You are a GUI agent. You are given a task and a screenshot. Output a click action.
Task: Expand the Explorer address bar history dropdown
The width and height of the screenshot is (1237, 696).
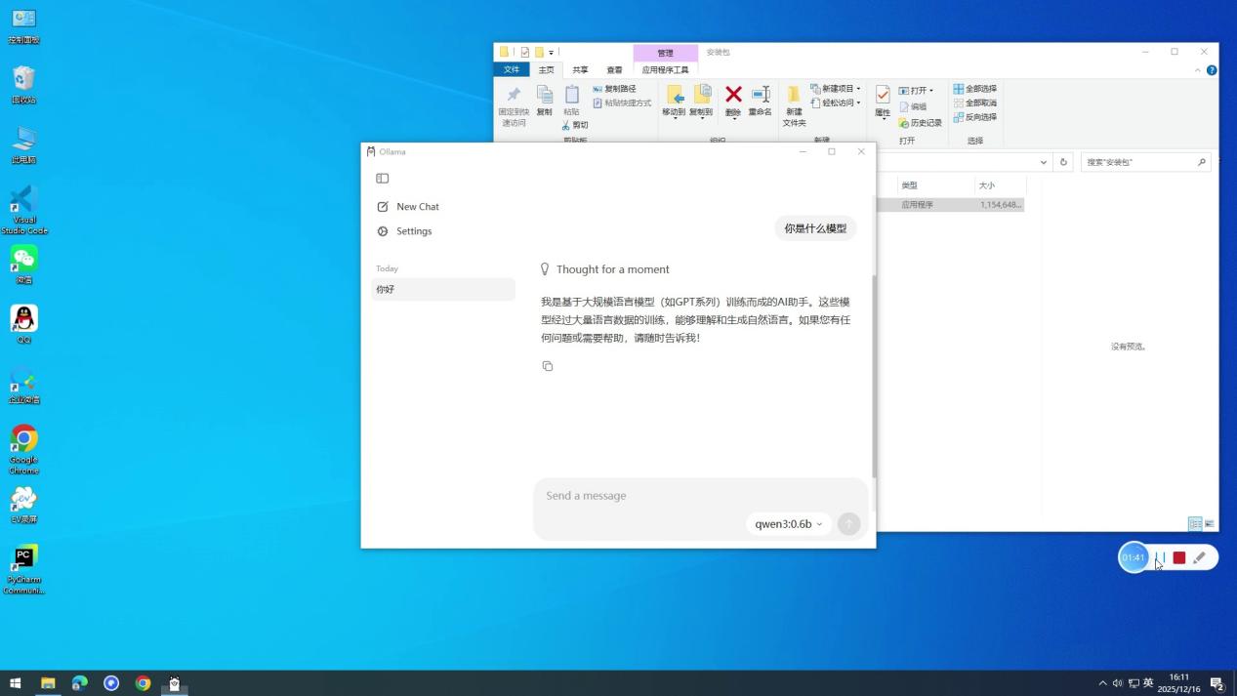[x=1044, y=162]
